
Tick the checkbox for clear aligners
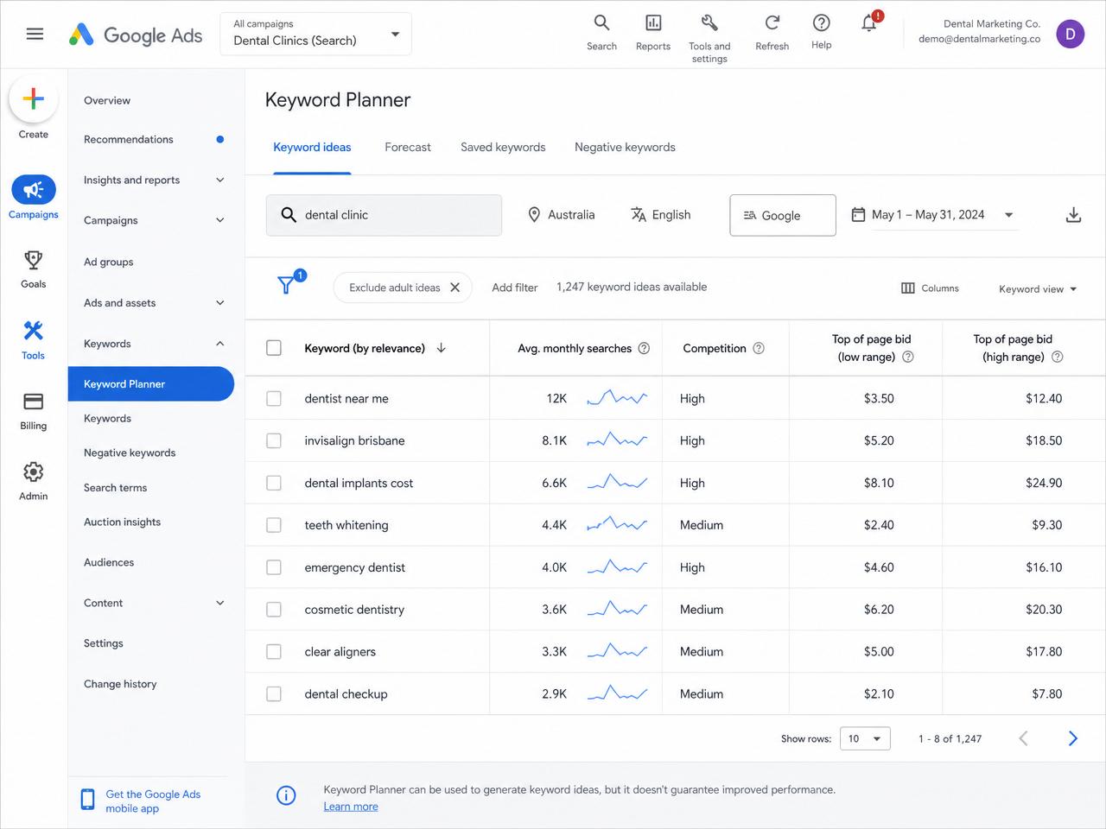(x=274, y=652)
